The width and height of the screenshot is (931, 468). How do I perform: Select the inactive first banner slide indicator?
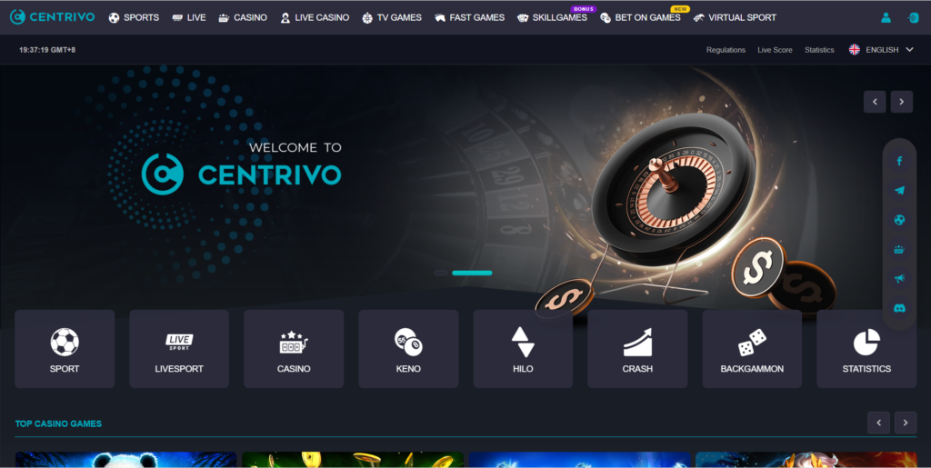(x=441, y=273)
